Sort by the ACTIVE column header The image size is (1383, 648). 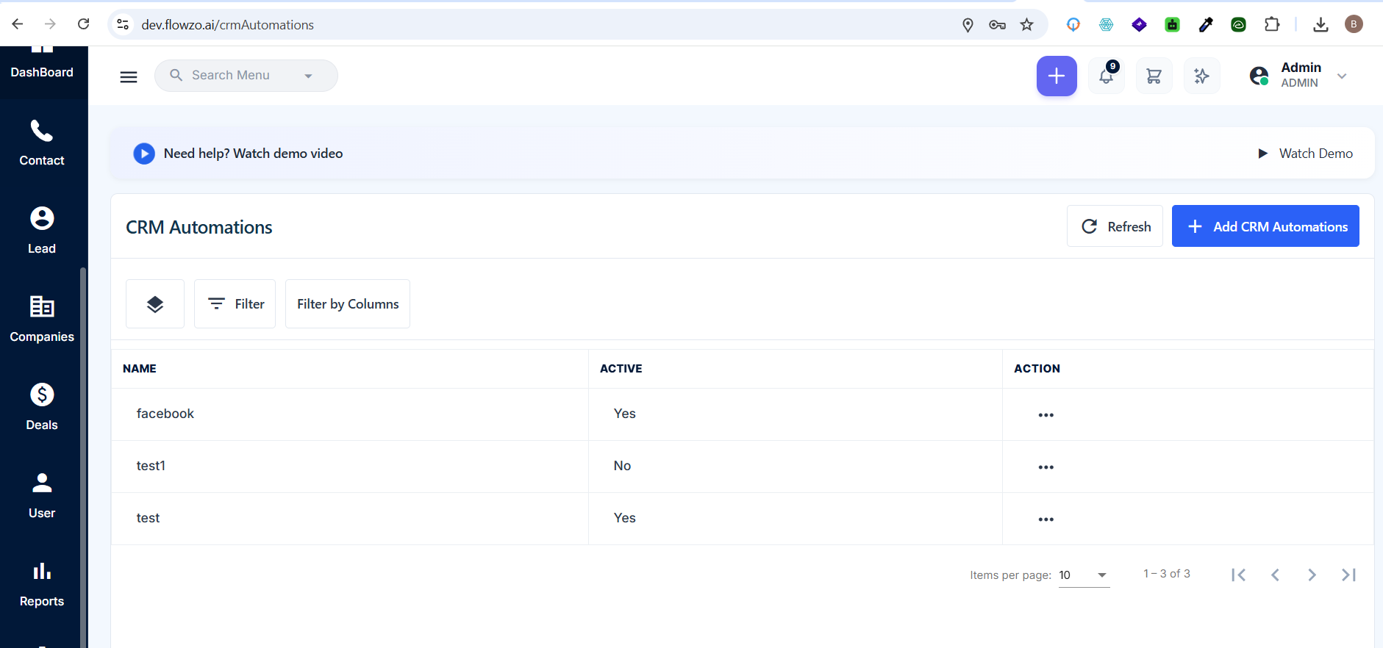pos(621,369)
